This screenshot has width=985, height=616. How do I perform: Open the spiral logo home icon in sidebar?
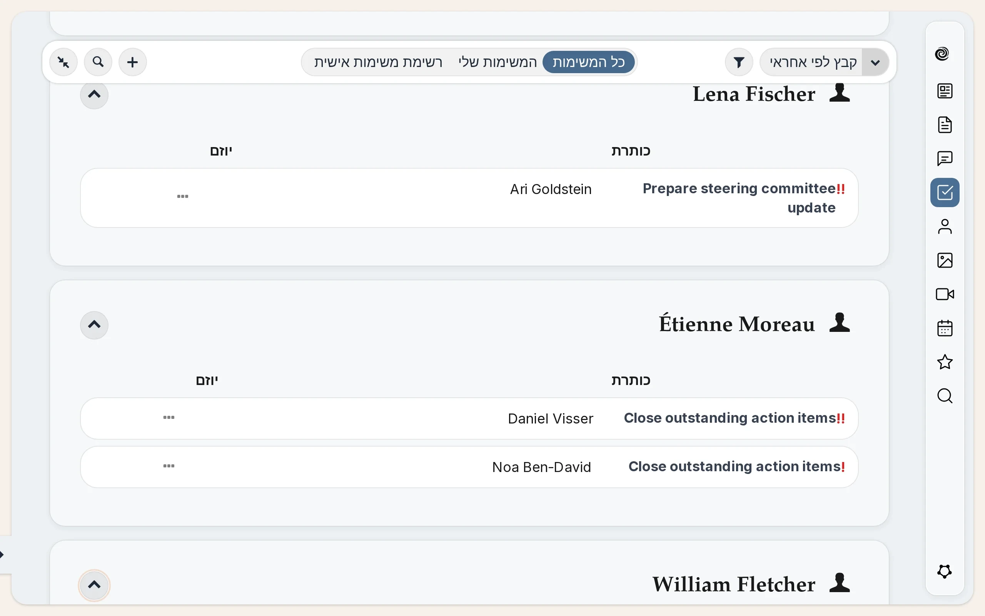tap(942, 54)
